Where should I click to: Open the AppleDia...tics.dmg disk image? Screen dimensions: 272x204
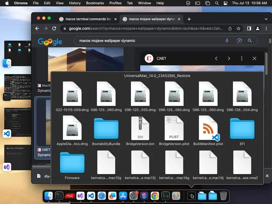coord(72,131)
